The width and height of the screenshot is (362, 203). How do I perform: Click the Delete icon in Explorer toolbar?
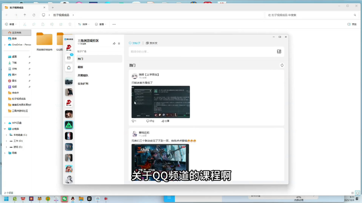pyautogui.click(x=70, y=24)
